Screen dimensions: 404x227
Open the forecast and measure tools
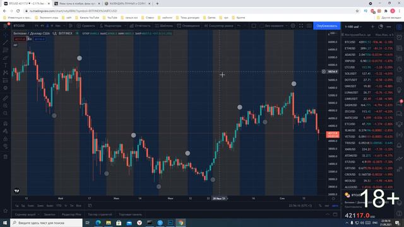point(6,81)
